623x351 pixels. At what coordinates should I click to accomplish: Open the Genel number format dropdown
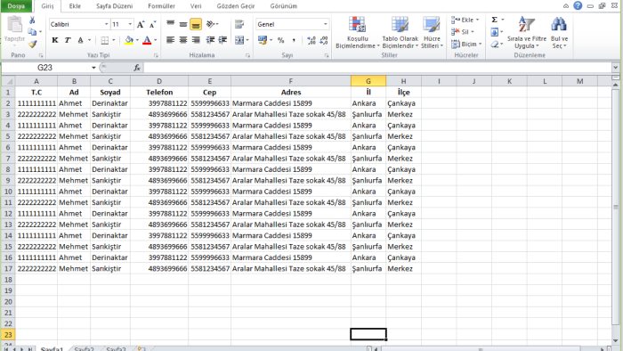point(326,24)
